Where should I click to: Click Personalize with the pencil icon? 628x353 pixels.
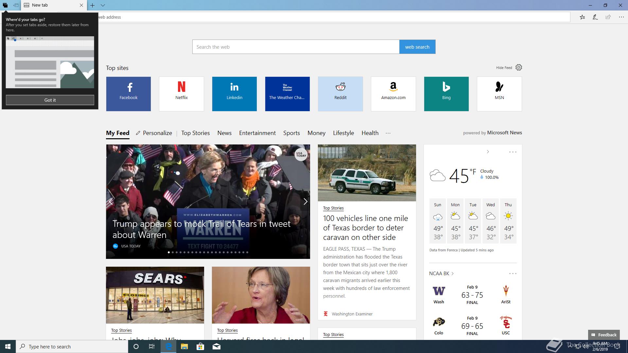154,133
